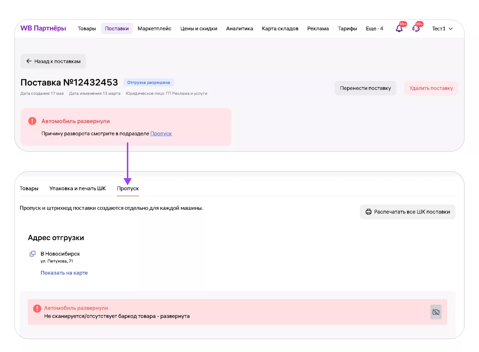Go to Маркетплейс section

(x=154, y=29)
